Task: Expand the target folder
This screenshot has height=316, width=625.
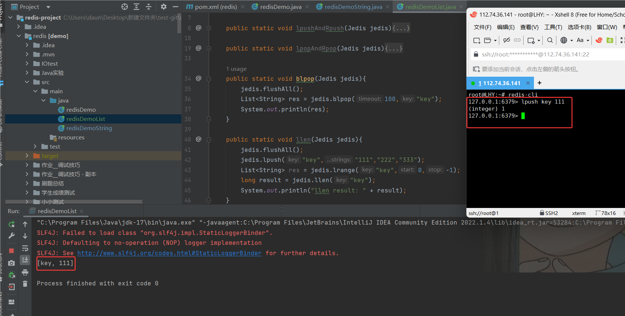Action: (x=27, y=156)
